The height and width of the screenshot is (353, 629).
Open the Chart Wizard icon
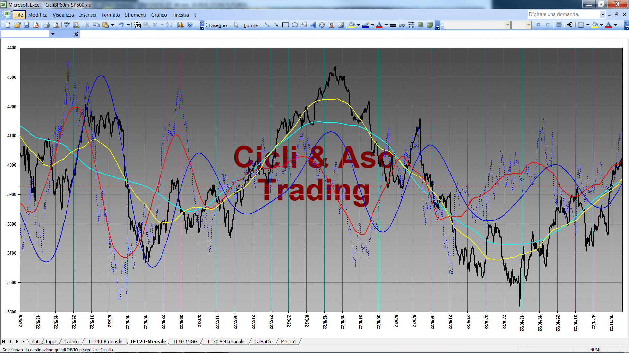click(180, 25)
